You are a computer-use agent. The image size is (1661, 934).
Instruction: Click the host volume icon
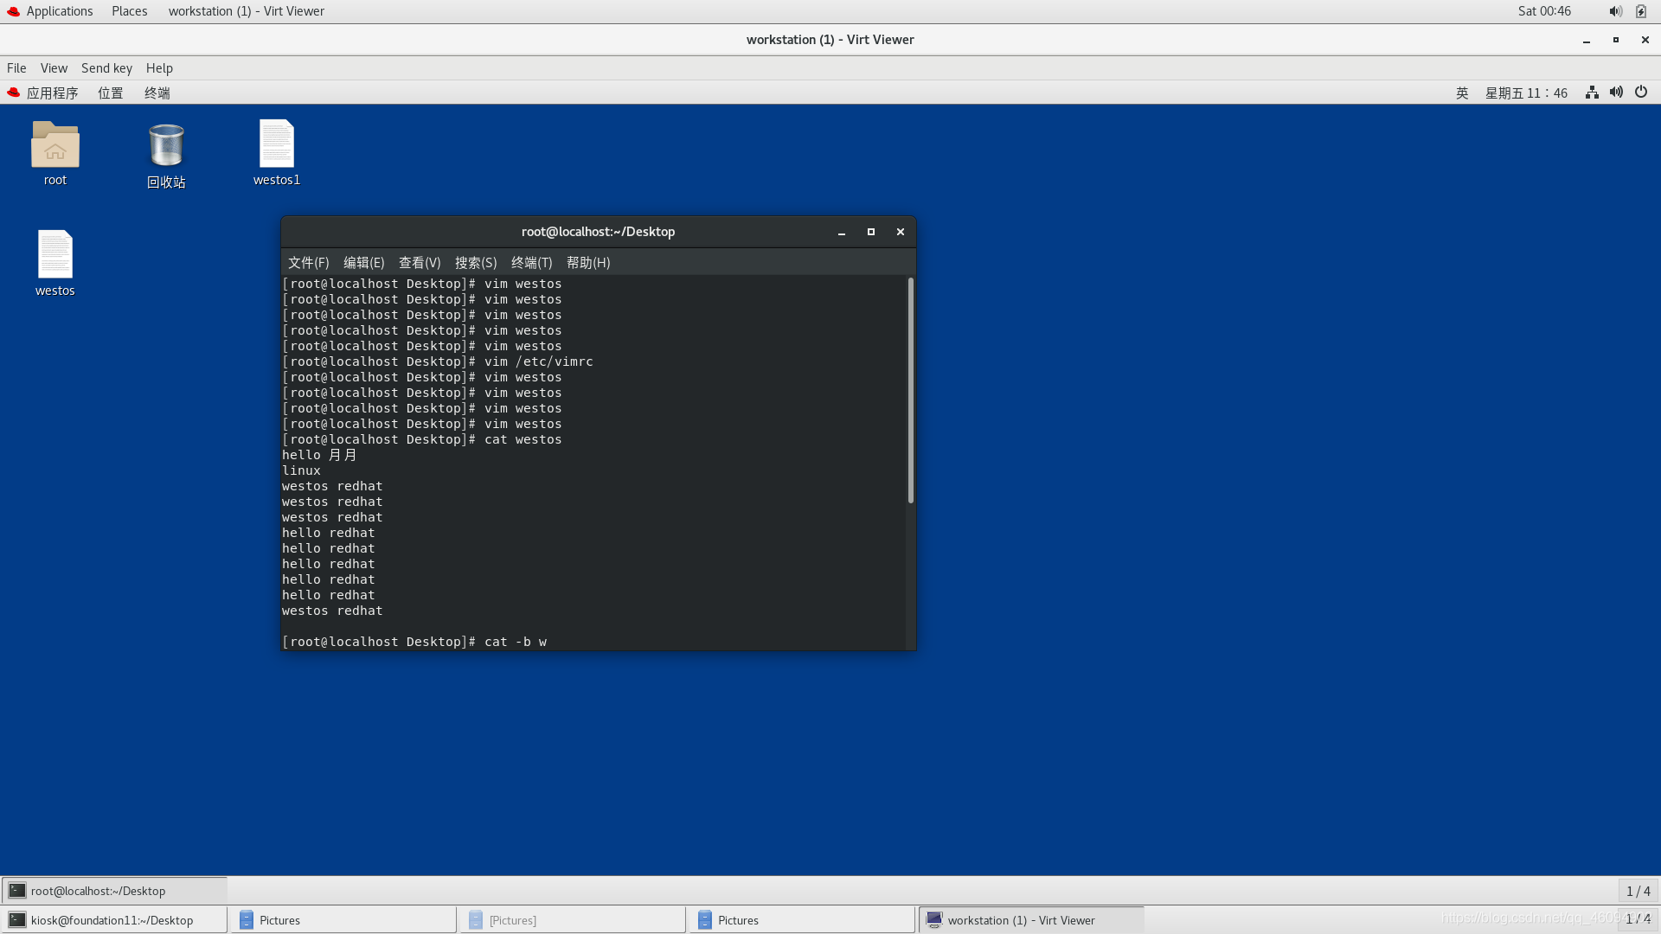coord(1615,11)
